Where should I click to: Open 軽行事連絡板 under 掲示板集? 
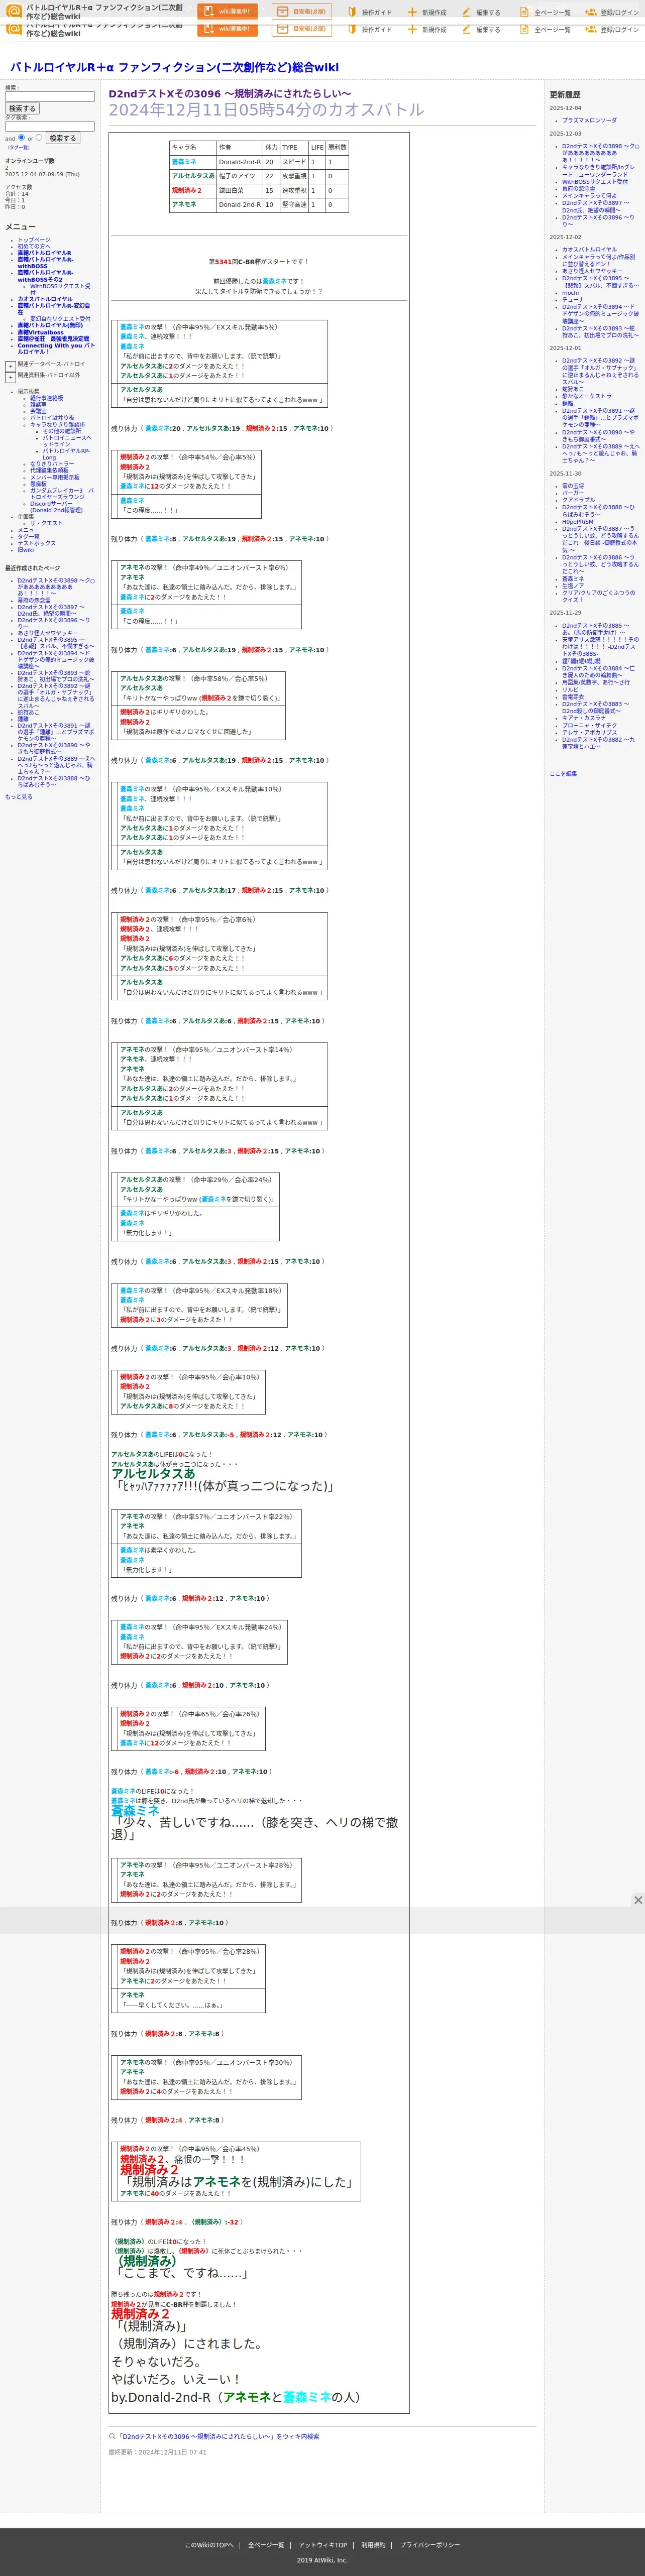(46, 398)
